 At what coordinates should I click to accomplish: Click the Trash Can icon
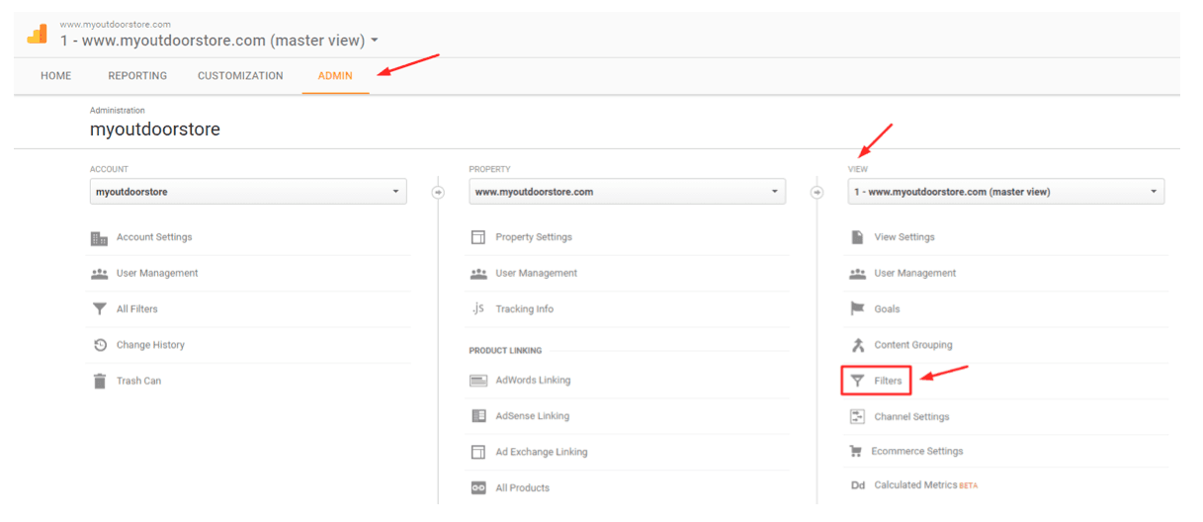tap(99, 381)
